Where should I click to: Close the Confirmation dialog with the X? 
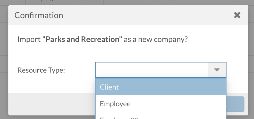(237, 15)
